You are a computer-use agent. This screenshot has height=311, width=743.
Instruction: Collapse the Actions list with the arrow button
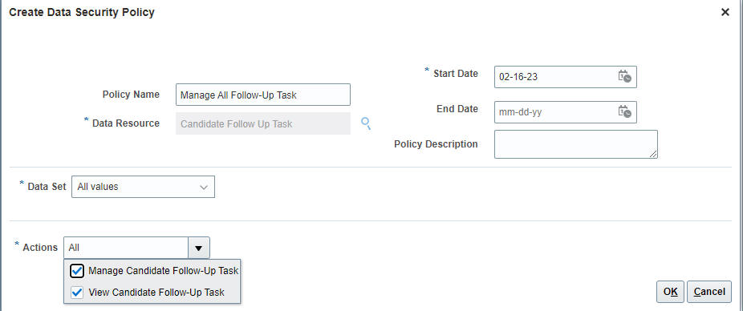[199, 248]
